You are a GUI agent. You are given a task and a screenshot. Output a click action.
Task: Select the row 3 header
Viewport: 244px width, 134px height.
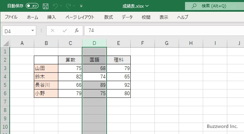point(5,68)
